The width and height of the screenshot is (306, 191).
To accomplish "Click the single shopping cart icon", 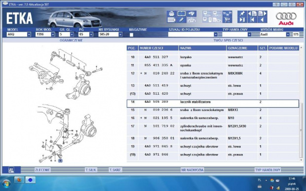I will [x=228, y=20].
